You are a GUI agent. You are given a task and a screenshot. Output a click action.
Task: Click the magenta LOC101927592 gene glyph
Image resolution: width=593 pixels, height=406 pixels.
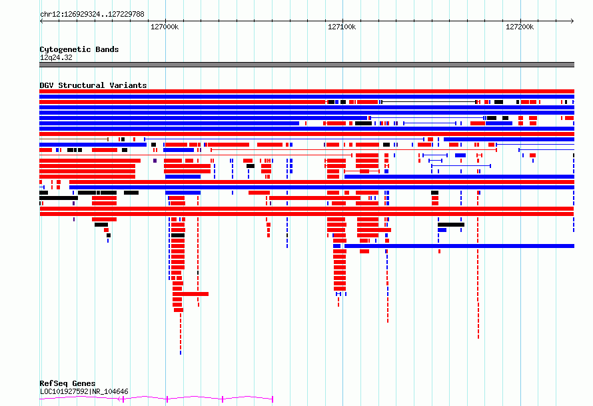point(156,399)
